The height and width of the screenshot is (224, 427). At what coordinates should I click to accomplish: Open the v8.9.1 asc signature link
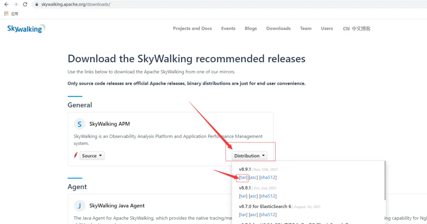point(253,177)
